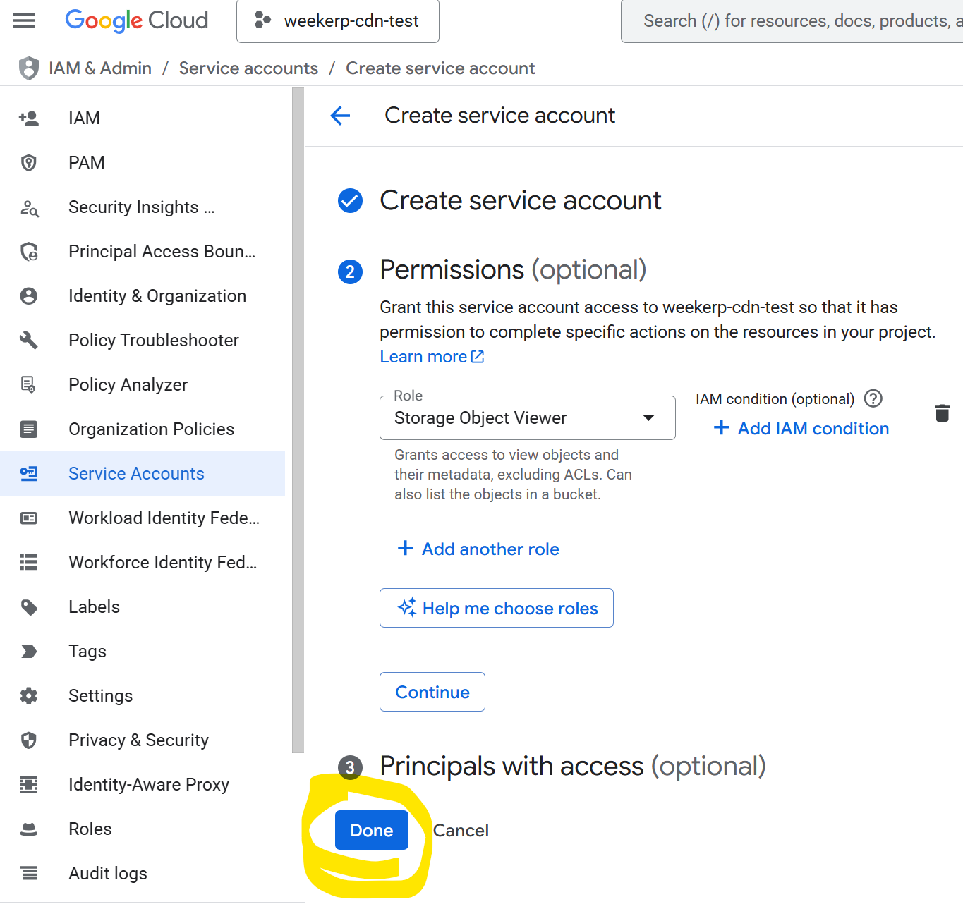Go to Audit logs in the sidebar
This screenshot has height=909, width=963.
pyautogui.click(x=108, y=874)
